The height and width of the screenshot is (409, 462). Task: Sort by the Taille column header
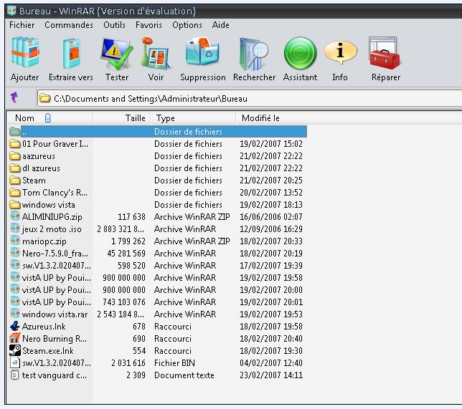[x=122, y=118]
